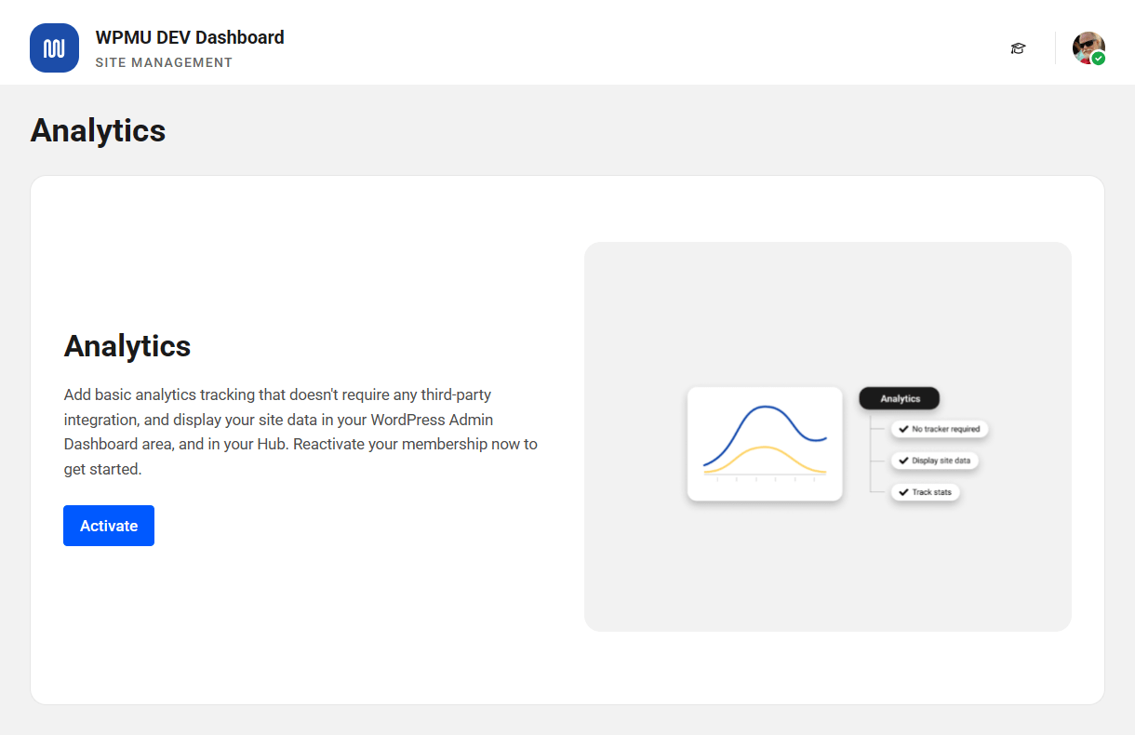Click the Analytics card heading

pyautogui.click(x=127, y=346)
